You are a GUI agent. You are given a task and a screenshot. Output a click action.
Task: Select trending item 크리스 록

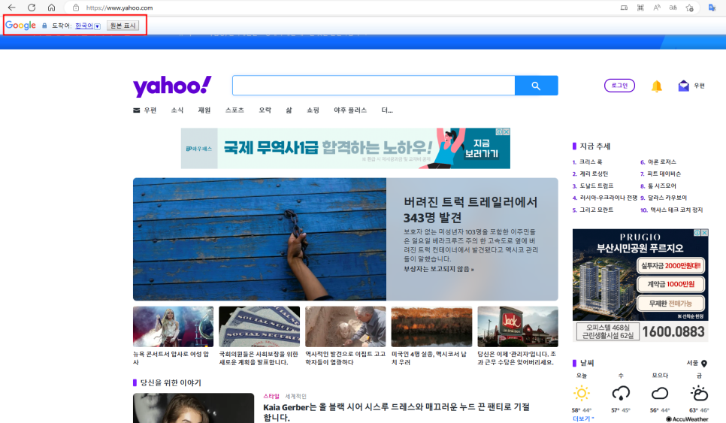(x=591, y=162)
